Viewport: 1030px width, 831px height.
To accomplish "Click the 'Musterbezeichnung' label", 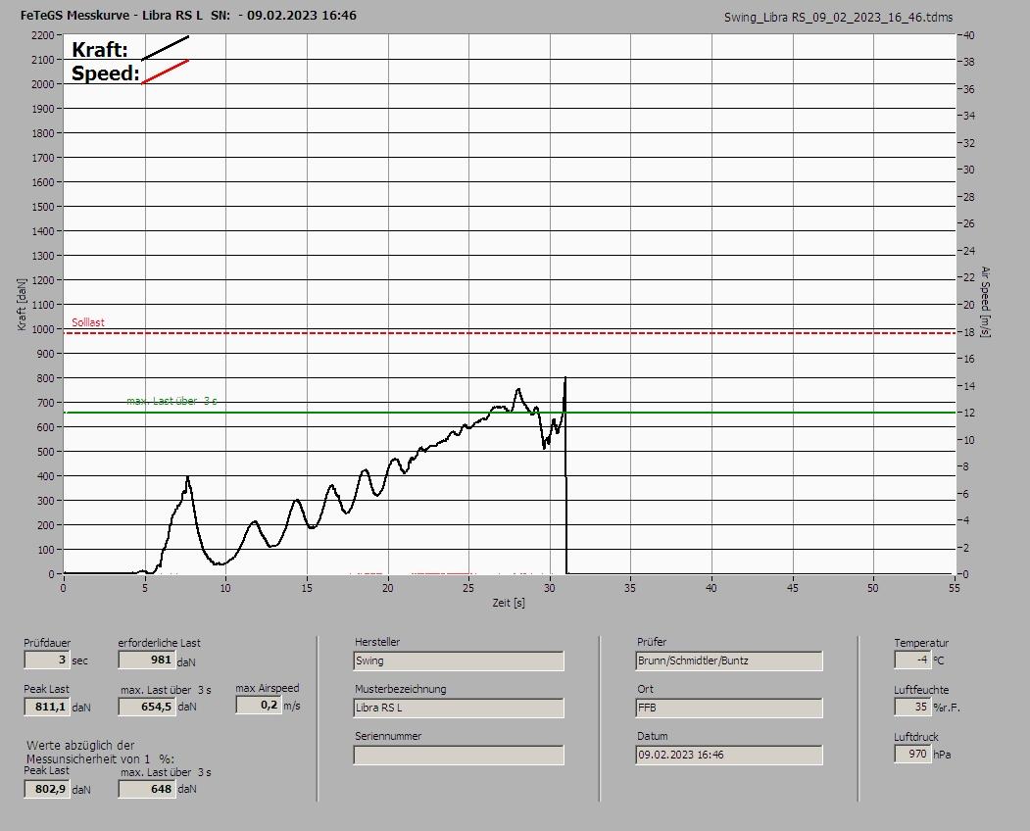I will (x=401, y=689).
